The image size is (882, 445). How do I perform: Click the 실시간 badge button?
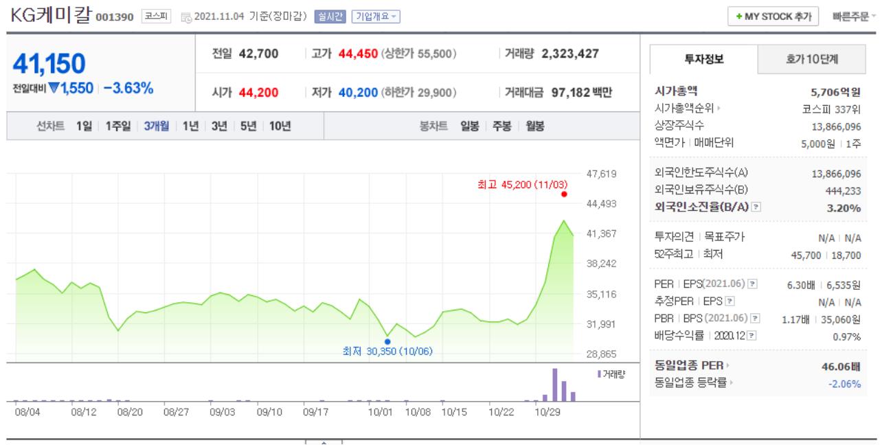click(330, 16)
